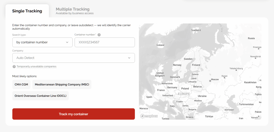Click the Croatia label on the map
Image resolution: width=274 pixels, height=132 pixels.
click(179, 101)
